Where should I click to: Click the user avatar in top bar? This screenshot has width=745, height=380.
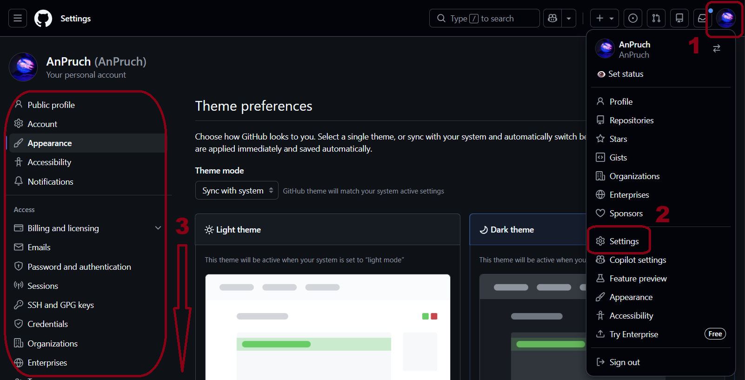726,18
